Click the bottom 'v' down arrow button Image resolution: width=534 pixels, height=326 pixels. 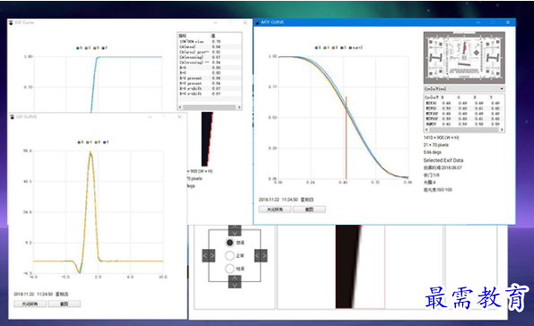[x=234, y=285]
